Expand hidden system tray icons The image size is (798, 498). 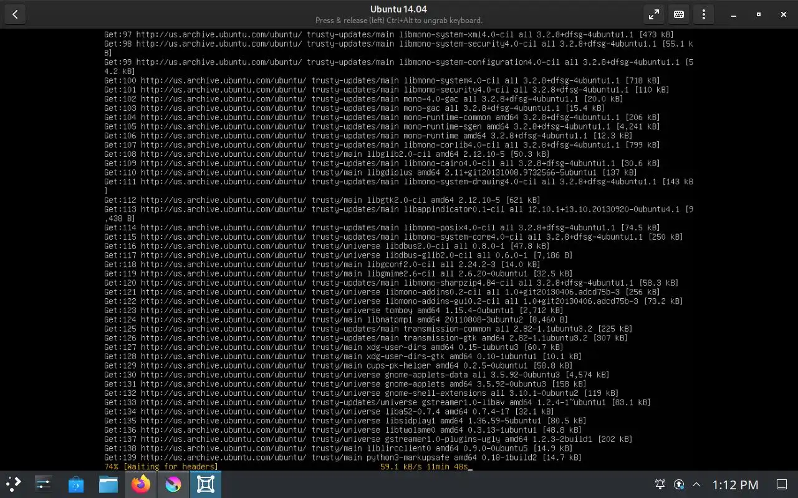coord(696,484)
